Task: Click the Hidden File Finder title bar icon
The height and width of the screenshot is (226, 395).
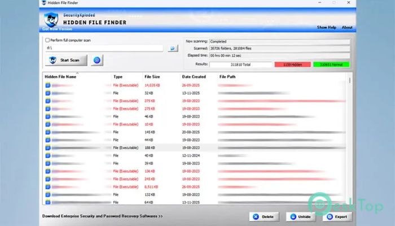Action: tap(44, 3)
